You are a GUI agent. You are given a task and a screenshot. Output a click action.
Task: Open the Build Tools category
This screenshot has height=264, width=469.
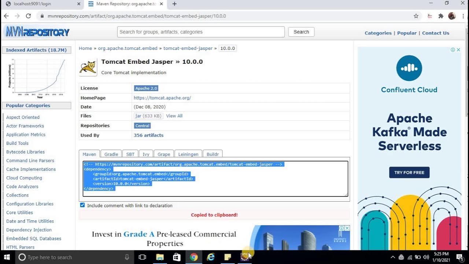point(17,143)
